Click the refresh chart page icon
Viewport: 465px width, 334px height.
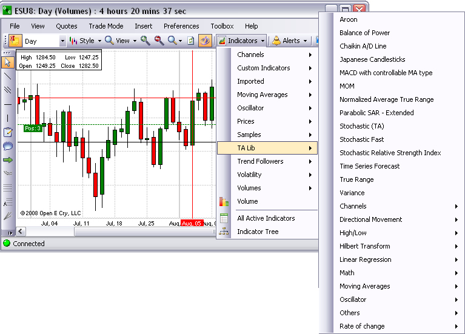pyautogui.click(x=191, y=41)
